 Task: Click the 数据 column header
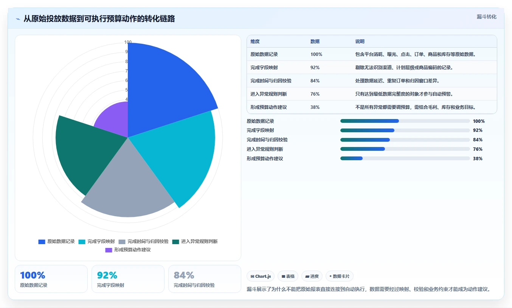(x=315, y=42)
